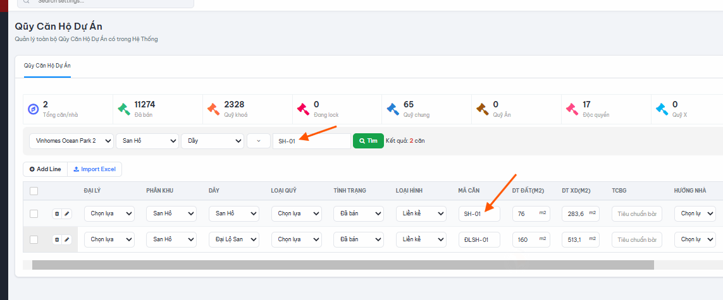This screenshot has height=300, width=723.
Task: Check the checkbox for the SH-01 row
Action: tap(34, 213)
